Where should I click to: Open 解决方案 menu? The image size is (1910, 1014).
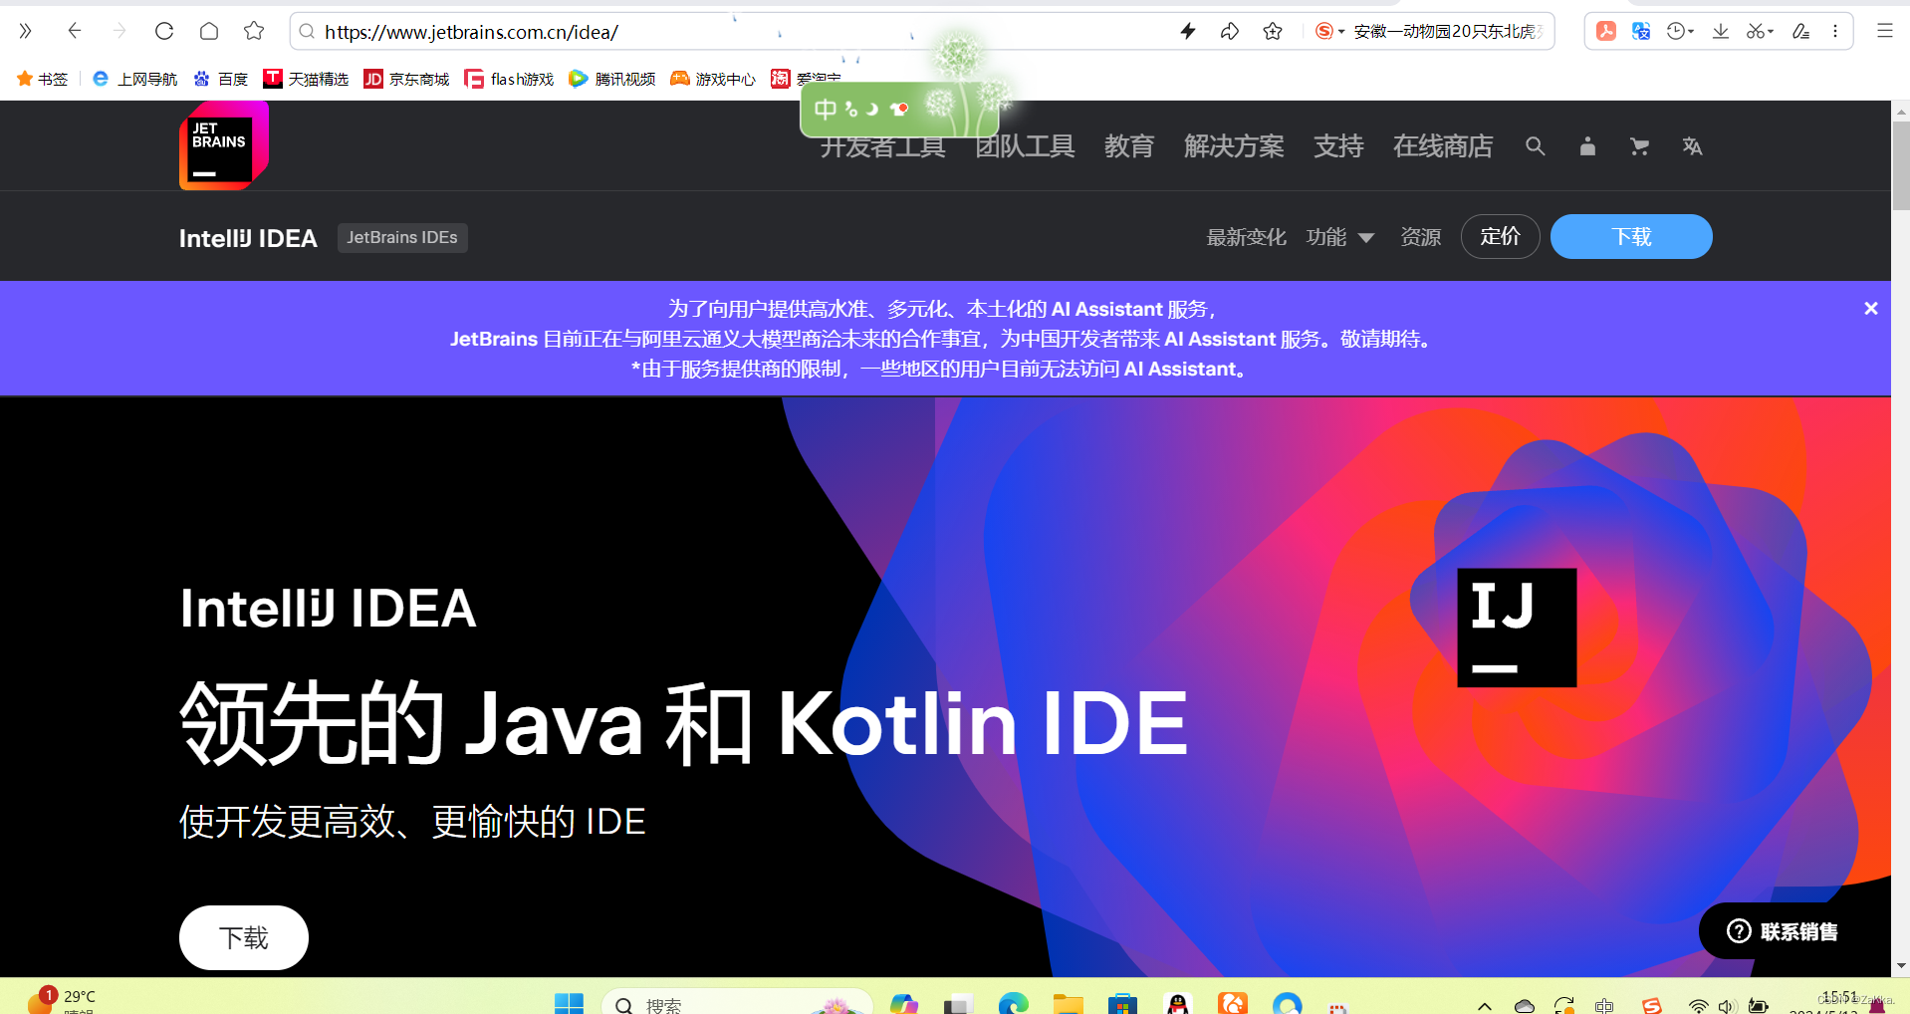coord(1234,146)
